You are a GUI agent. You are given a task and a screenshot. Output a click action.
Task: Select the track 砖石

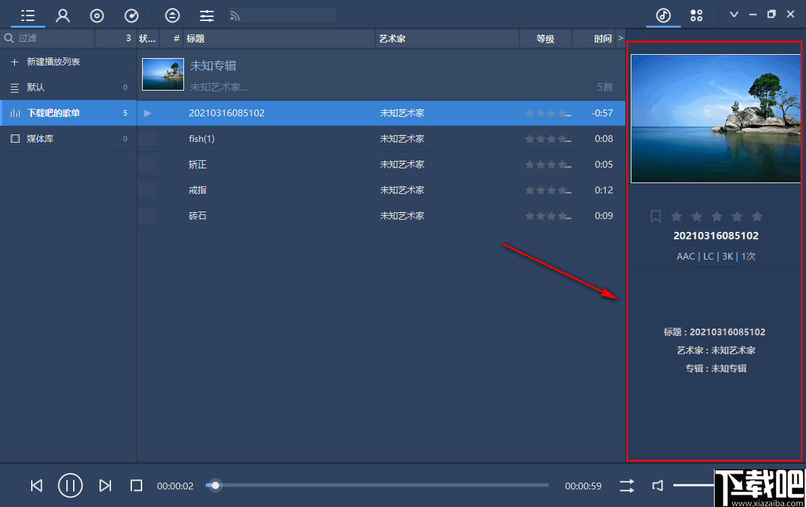(x=381, y=216)
